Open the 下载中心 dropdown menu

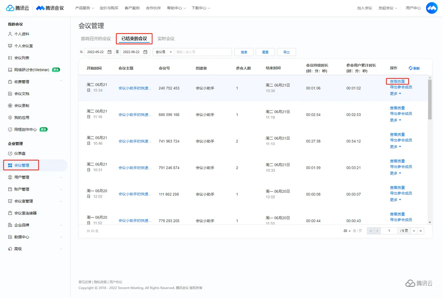click(x=201, y=8)
